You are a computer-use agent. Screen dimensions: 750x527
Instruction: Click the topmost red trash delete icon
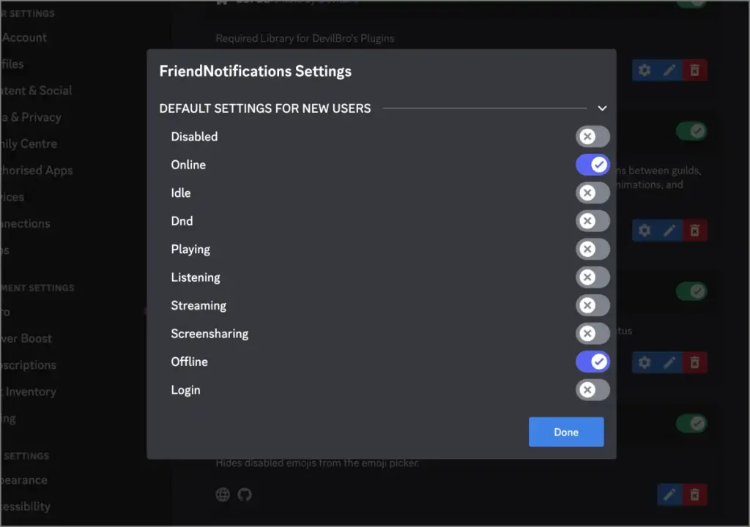click(694, 70)
